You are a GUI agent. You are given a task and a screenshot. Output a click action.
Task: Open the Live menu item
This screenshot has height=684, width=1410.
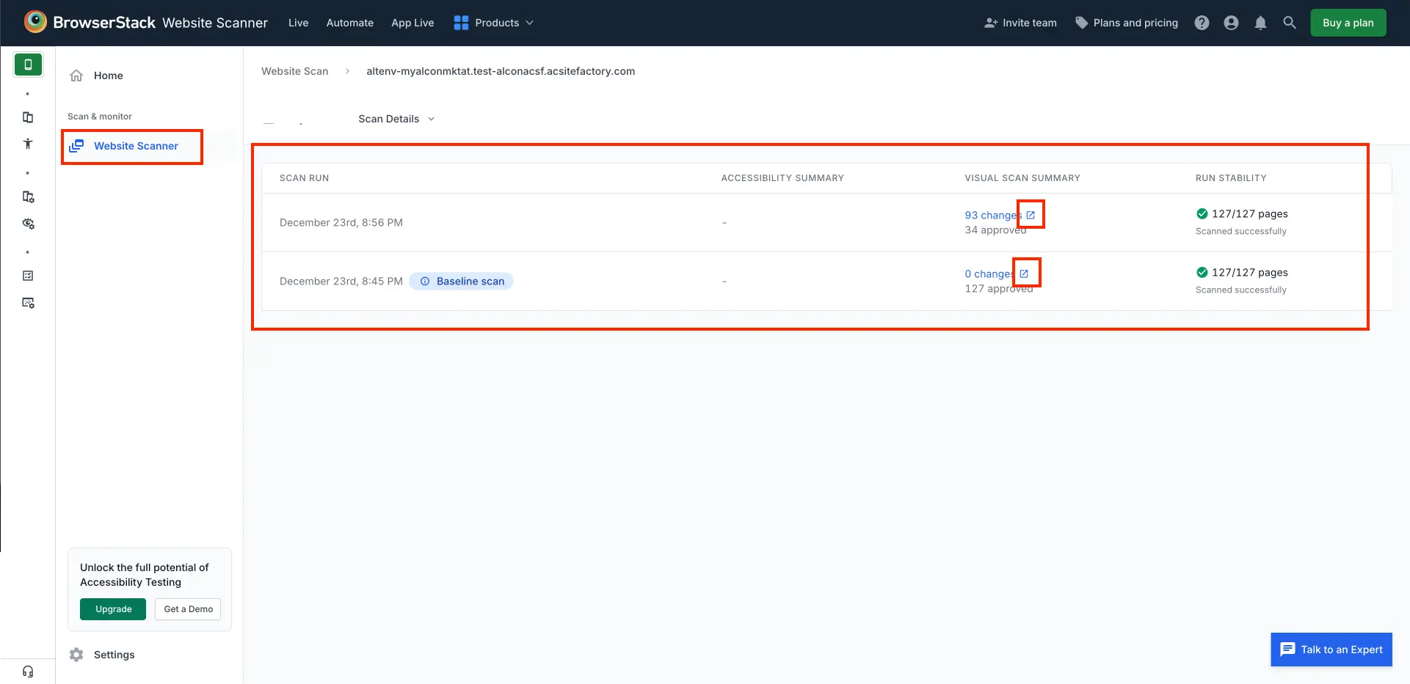[298, 23]
